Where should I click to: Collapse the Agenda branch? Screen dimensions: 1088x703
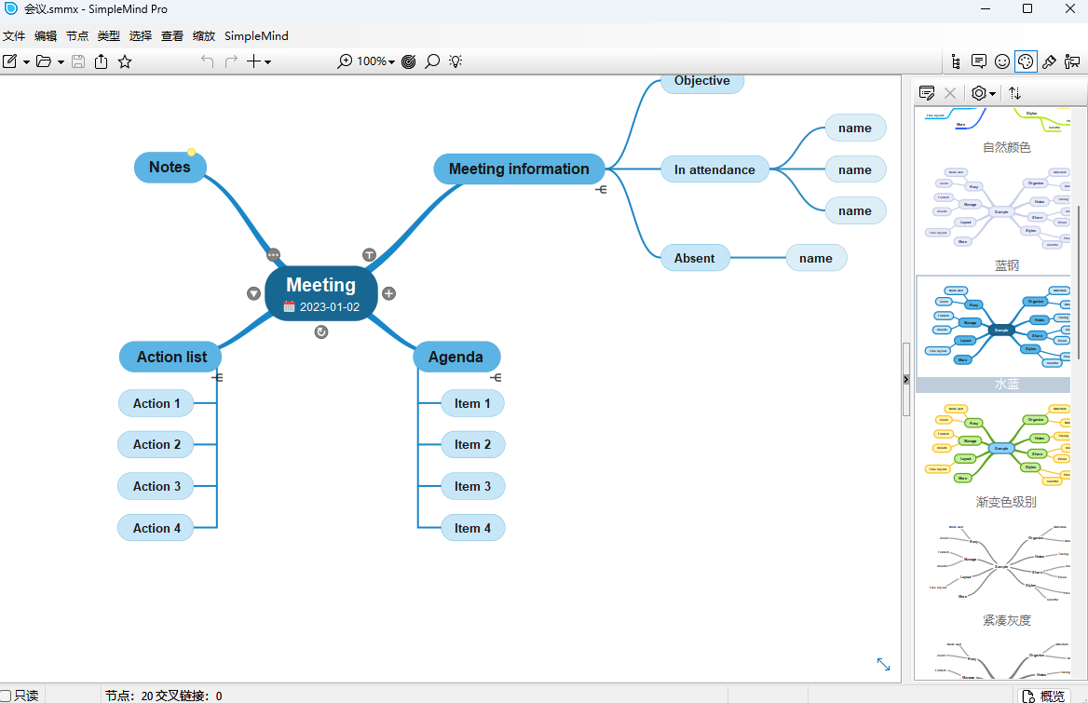[496, 377]
